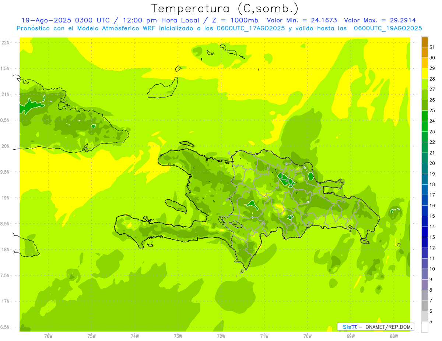Click the blue legend segment between 15 and 16
This screenshot has width=442, height=341.
pyautogui.click(x=425, y=210)
